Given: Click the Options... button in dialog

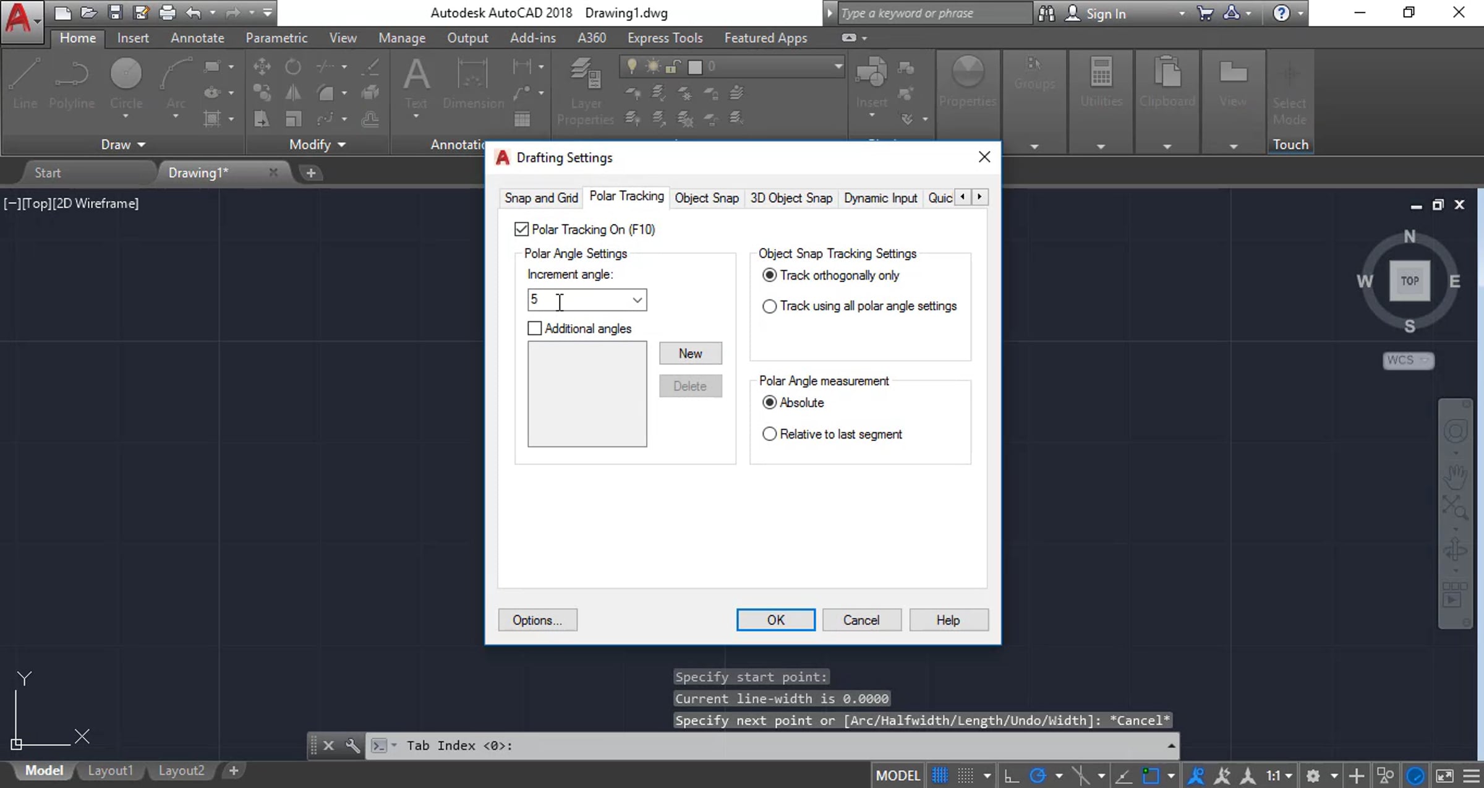Looking at the screenshot, I should (x=537, y=620).
